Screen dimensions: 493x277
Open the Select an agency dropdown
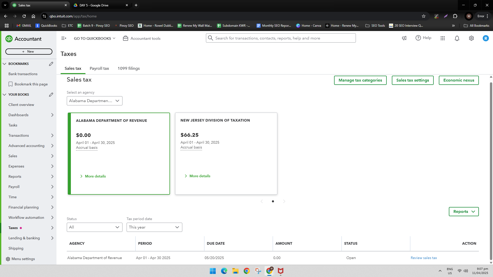(94, 101)
